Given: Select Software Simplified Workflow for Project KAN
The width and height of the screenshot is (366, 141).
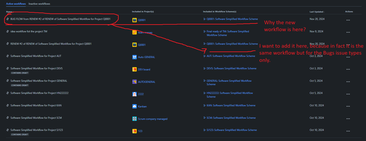Looking at the screenshot, I should click(x=36, y=105).
